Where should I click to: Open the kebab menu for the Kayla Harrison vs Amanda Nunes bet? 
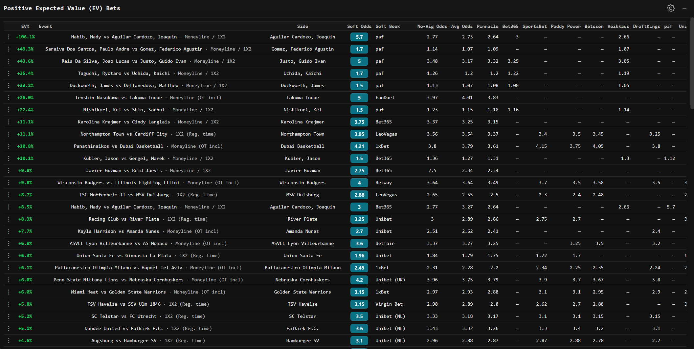coord(9,231)
